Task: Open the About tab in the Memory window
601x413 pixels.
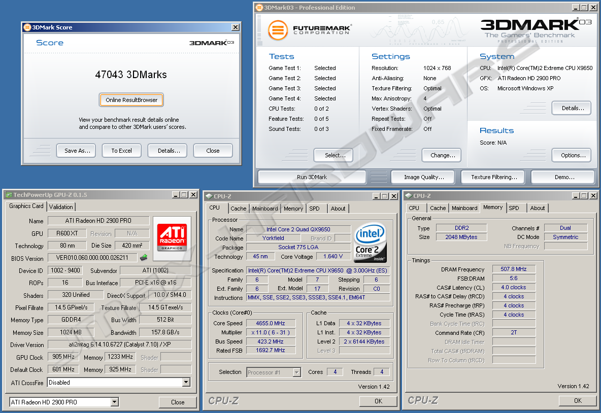Action: pos(538,208)
